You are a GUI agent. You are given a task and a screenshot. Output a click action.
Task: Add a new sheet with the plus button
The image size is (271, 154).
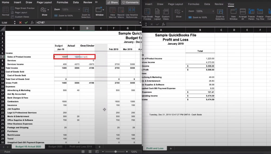[x=99, y=146]
